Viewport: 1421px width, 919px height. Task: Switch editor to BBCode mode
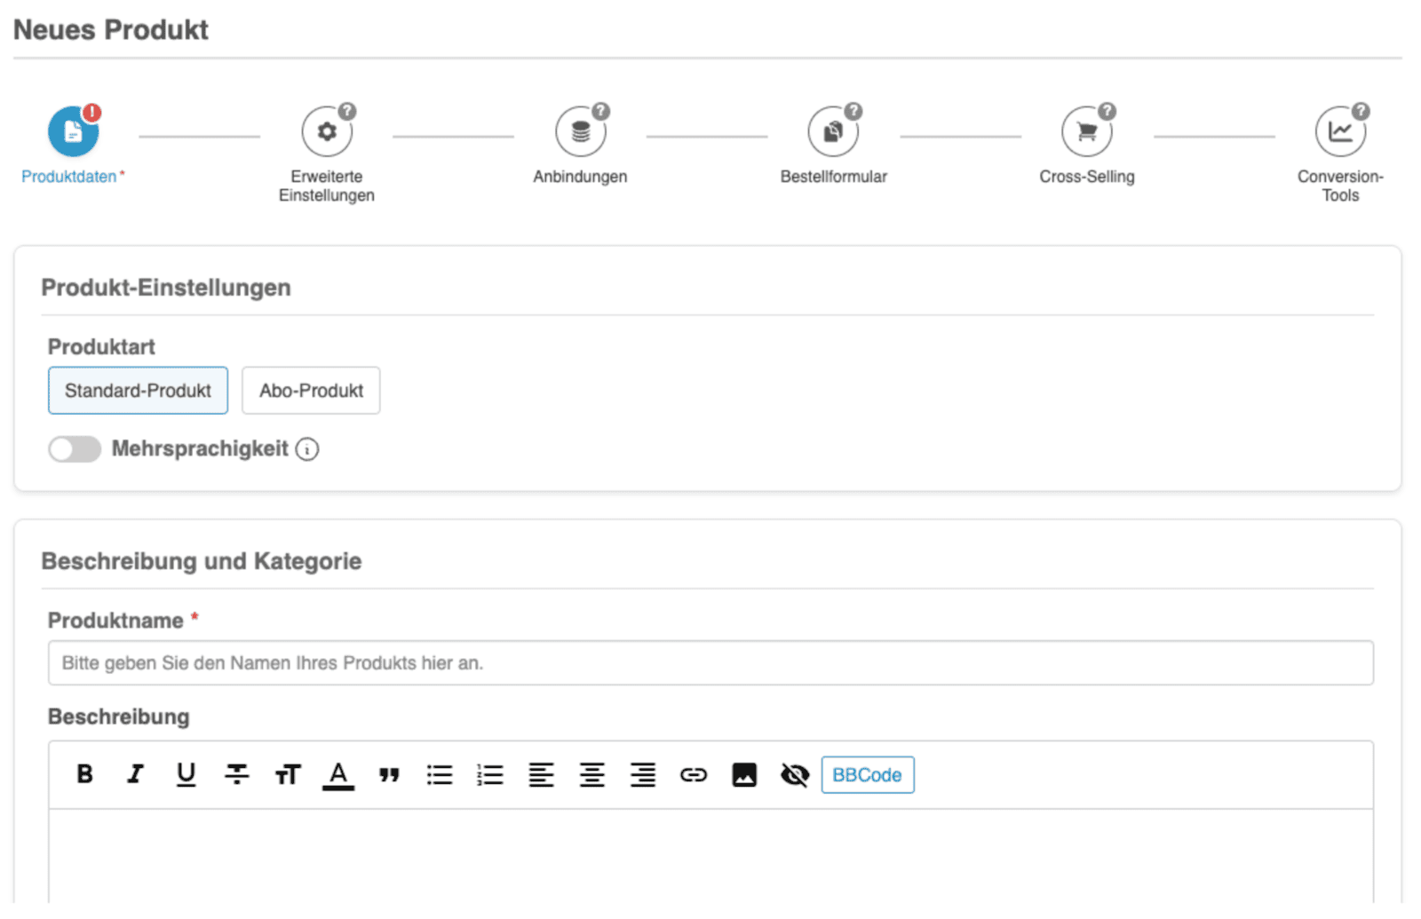tap(867, 774)
